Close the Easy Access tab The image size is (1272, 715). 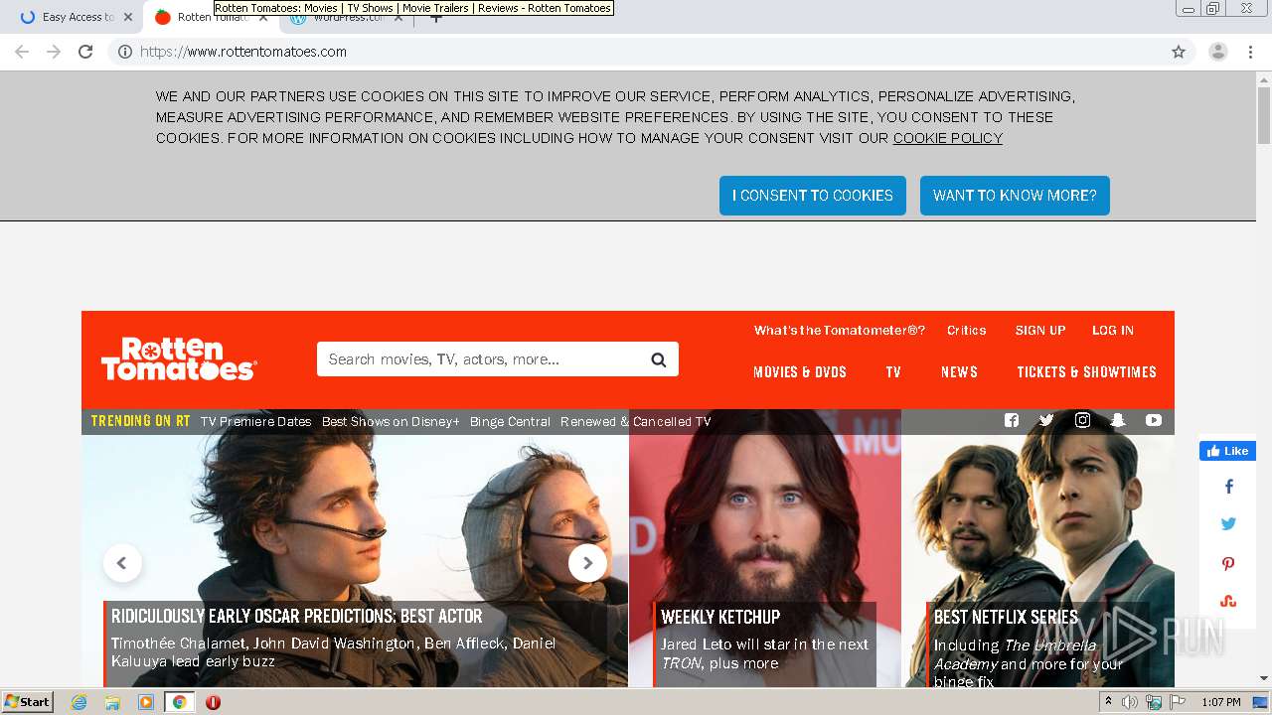(128, 17)
